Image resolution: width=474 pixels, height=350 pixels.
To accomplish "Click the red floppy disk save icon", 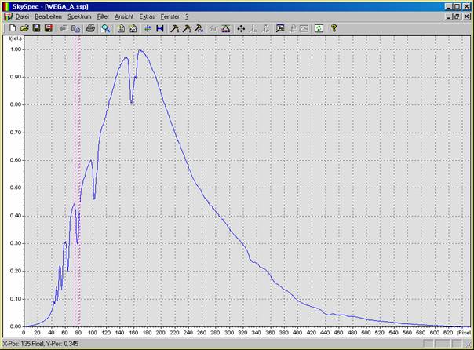I will (x=48, y=28).
